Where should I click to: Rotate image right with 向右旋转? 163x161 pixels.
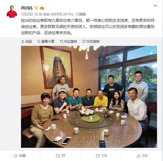coord(91,41)
